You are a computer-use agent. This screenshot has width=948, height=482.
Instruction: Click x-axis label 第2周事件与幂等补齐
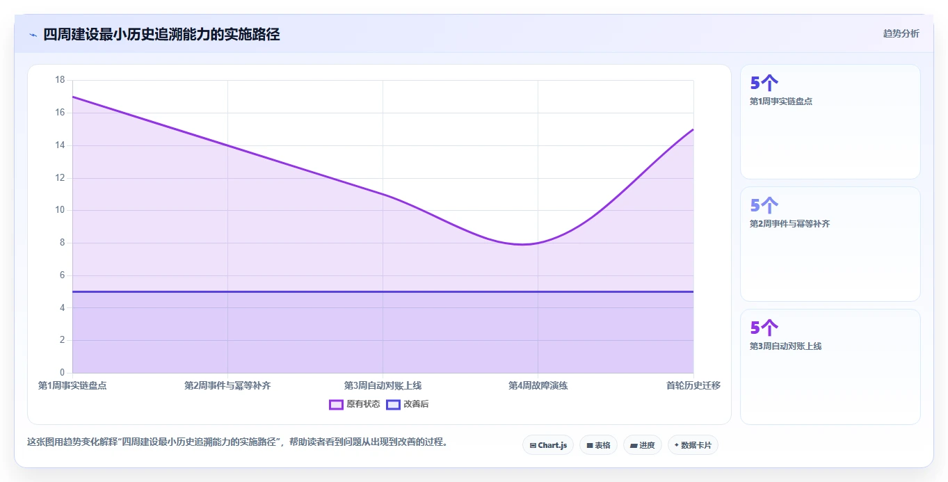(x=227, y=385)
